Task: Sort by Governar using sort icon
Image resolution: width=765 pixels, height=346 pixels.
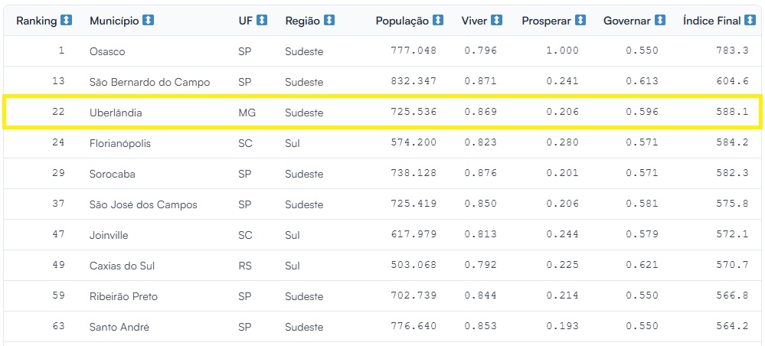Action: [660, 21]
